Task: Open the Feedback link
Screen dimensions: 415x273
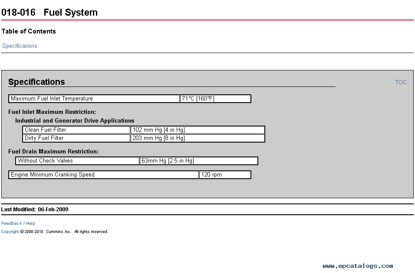Action: [12, 223]
